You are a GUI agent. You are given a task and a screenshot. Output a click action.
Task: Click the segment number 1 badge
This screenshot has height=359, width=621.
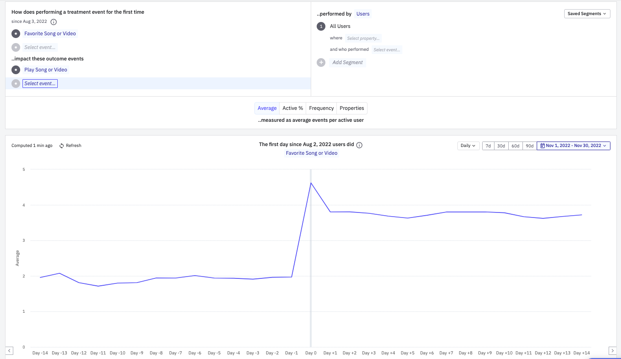321,27
